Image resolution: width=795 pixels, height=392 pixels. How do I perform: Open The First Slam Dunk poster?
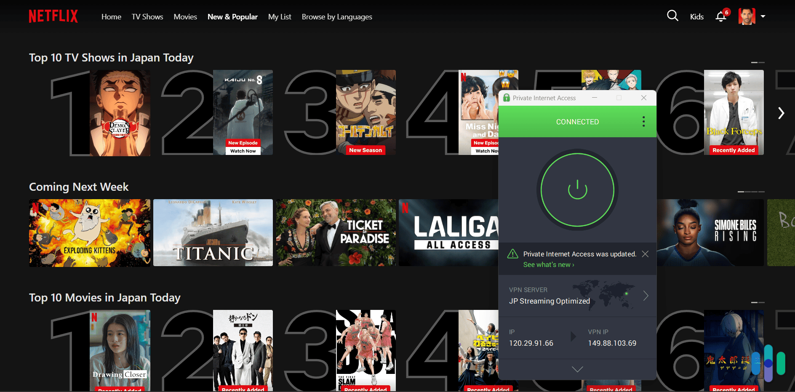tap(366, 350)
